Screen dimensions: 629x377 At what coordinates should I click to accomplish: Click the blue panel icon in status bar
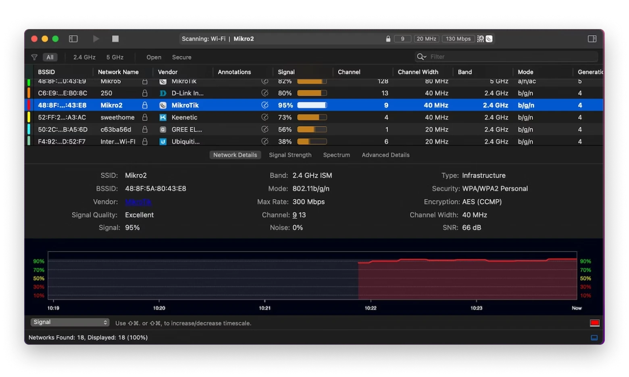(594, 337)
